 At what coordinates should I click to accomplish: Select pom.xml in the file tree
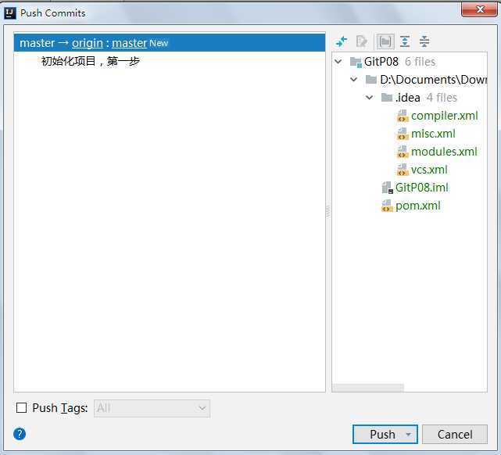click(417, 206)
